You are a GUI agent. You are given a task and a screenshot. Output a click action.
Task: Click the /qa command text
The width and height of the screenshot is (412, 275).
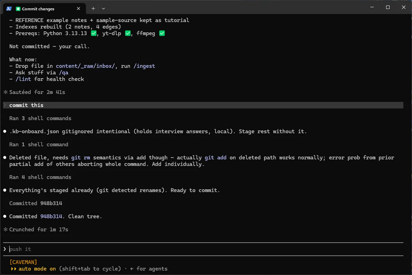(63, 73)
